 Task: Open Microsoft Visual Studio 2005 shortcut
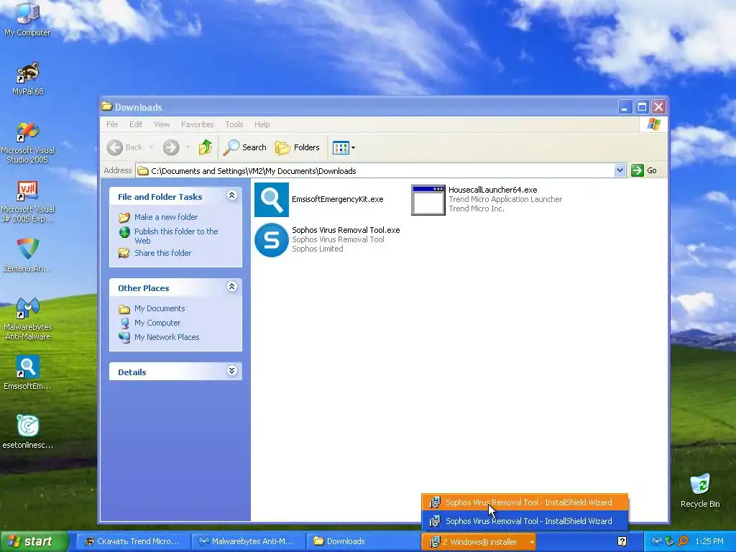tap(28, 142)
